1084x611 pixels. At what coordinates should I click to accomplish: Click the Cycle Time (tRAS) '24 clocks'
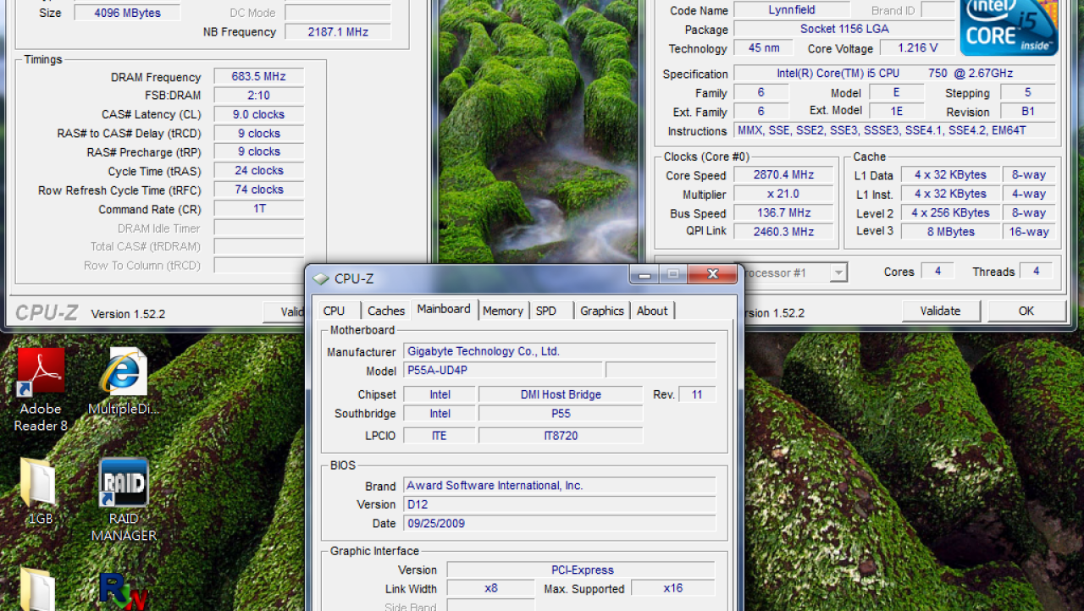pos(259,170)
